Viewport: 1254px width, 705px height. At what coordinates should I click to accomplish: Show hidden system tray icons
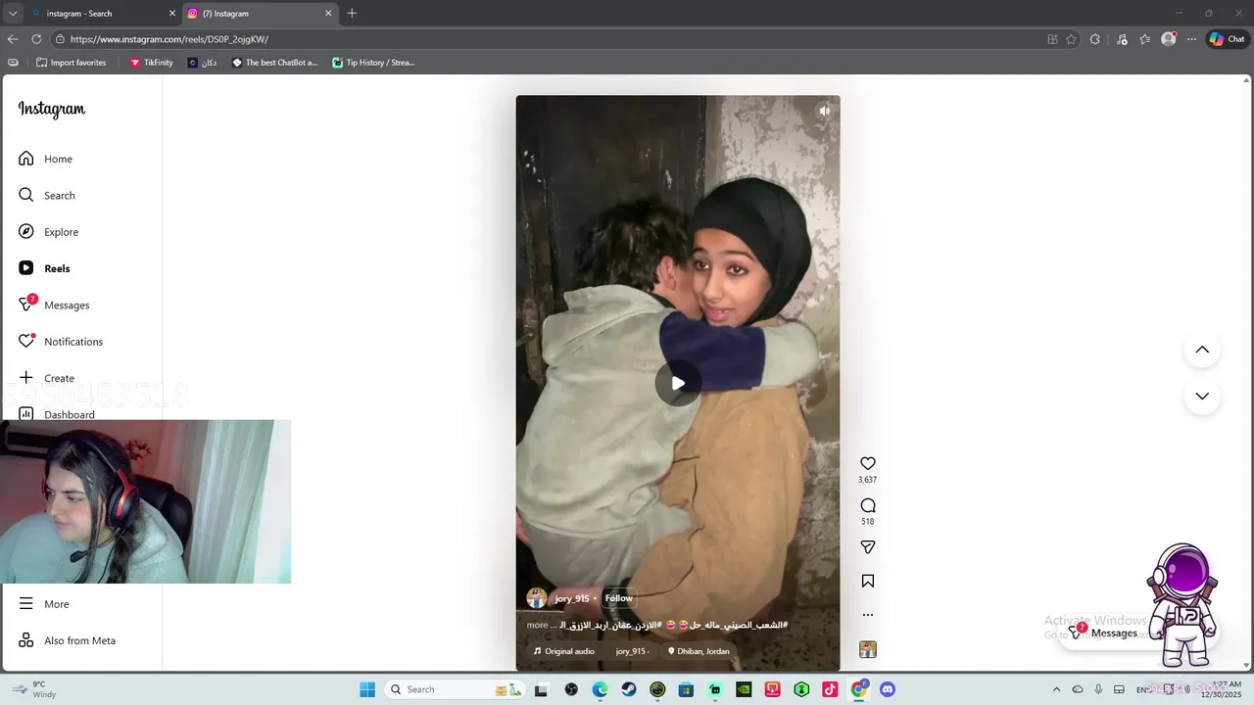point(1056,689)
